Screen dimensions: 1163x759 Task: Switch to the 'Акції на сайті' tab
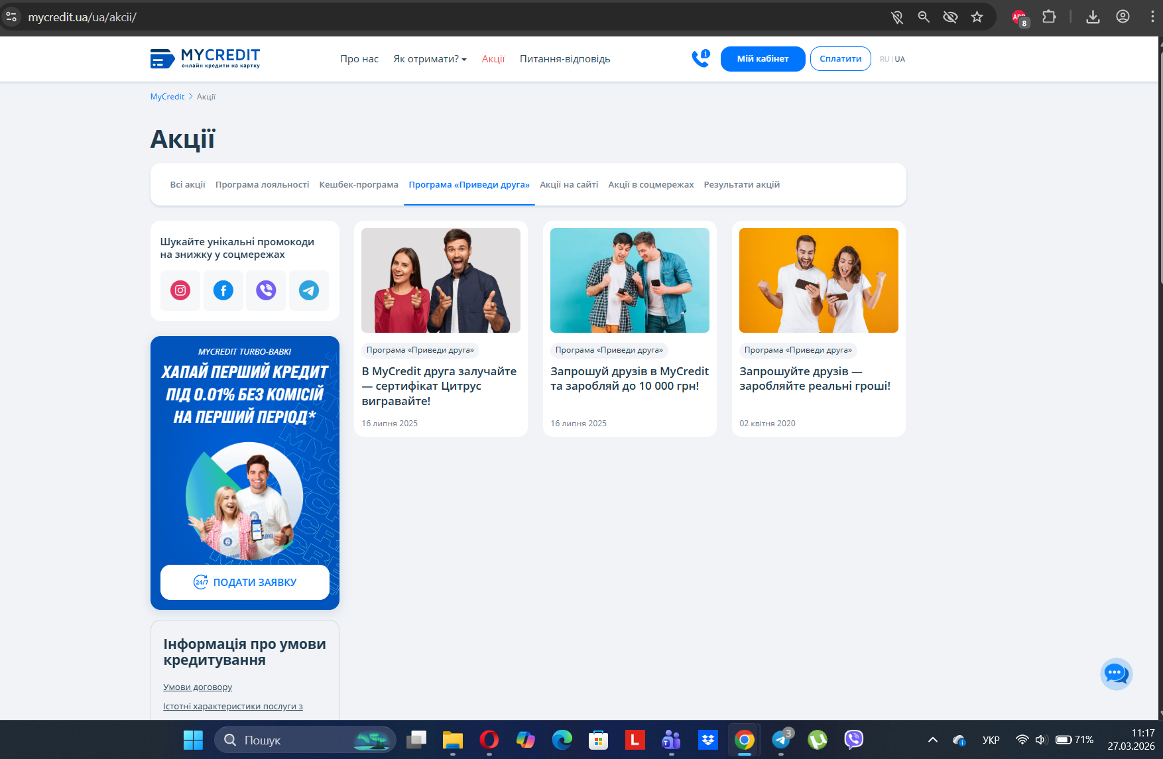[x=569, y=184]
